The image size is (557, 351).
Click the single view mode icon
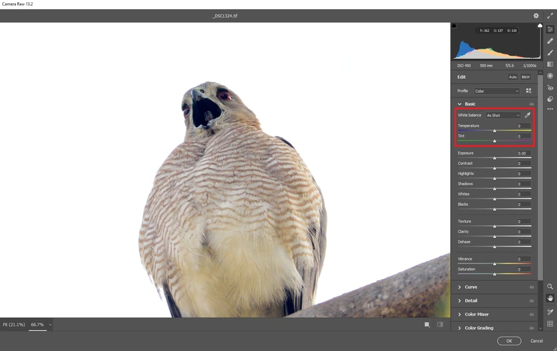[x=427, y=324]
